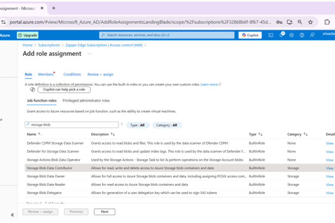Switch to the Role tab

pos(28,74)
